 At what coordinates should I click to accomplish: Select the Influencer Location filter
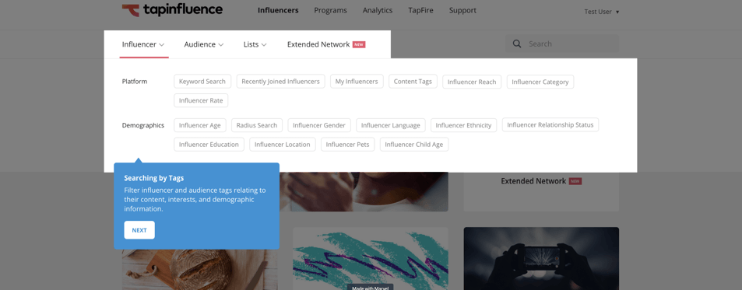coord(283,144)
